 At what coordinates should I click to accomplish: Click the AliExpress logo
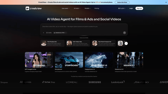(x=25, y=82)
